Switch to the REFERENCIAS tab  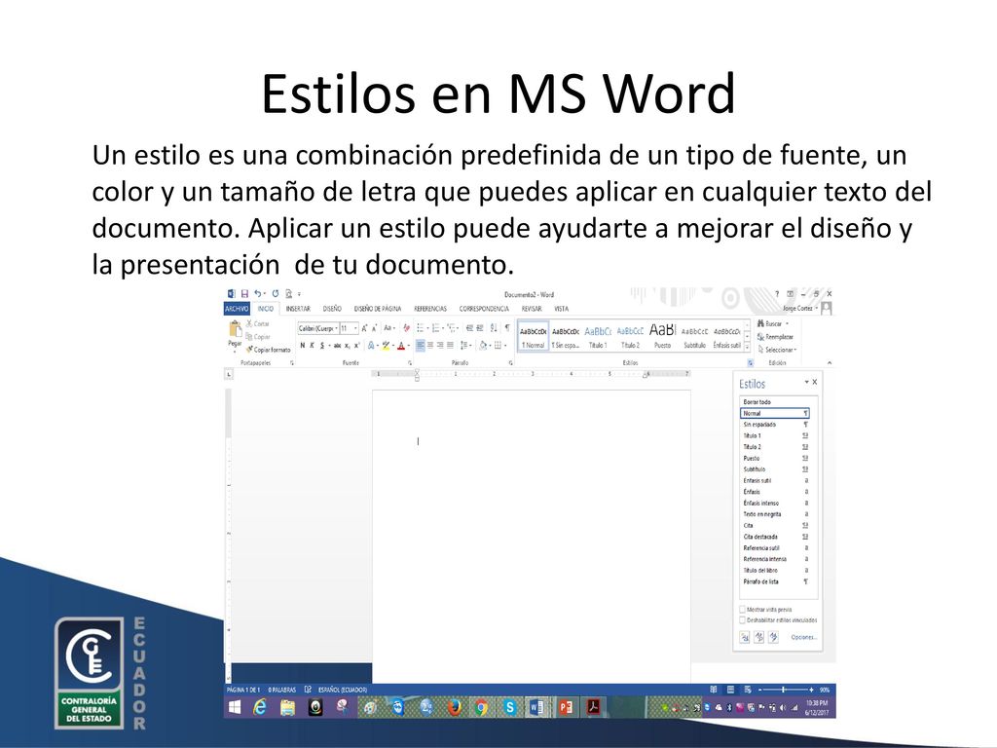[x=430, y=309]
